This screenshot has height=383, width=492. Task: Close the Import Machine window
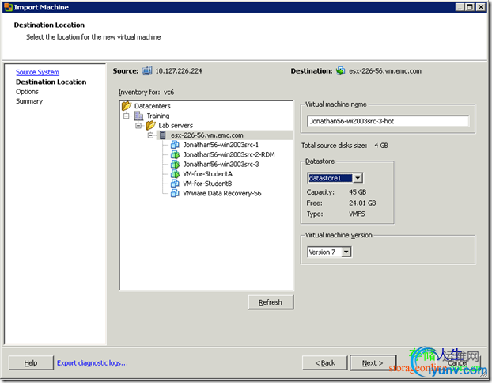coord(480,7)
